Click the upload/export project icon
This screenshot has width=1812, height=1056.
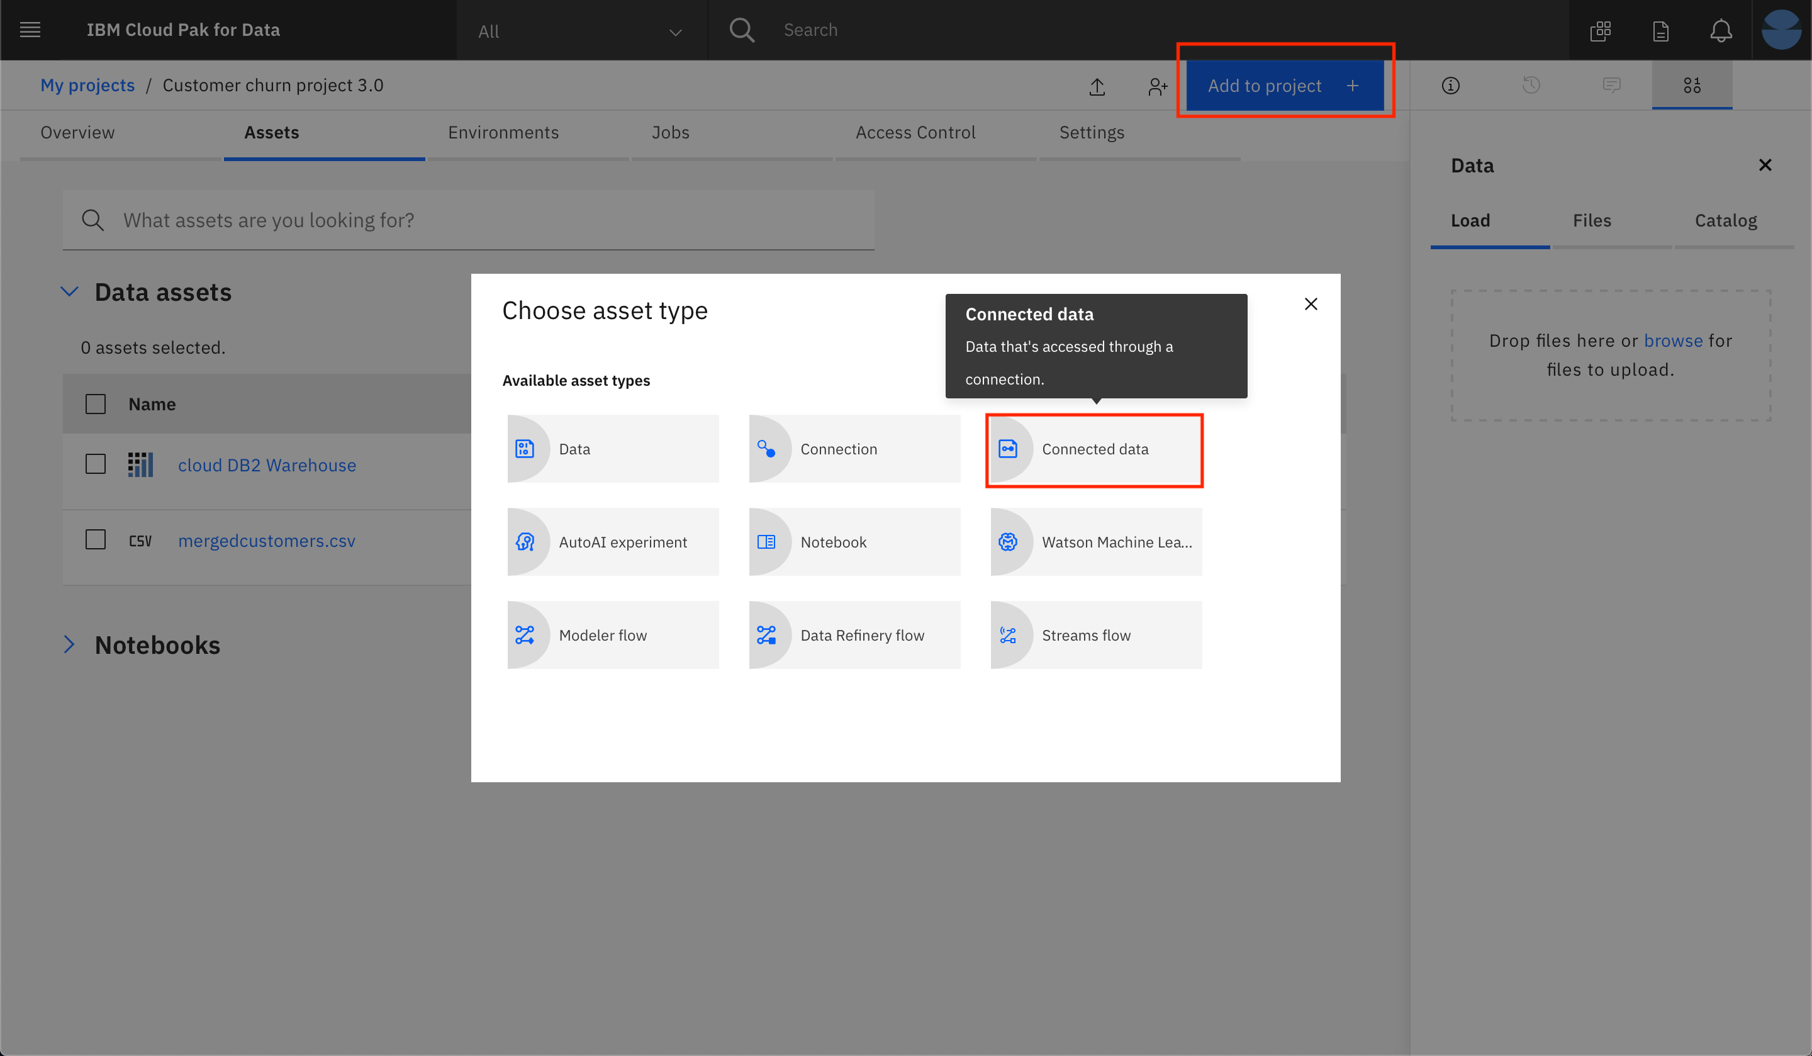(1097, 86)
